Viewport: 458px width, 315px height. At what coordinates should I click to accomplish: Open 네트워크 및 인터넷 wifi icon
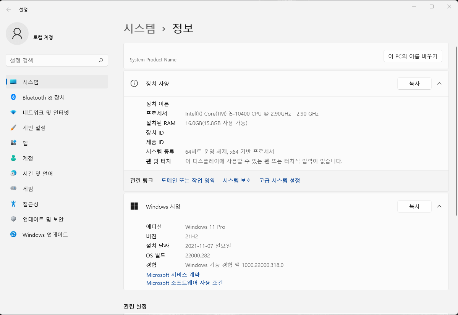click(x=13, y=112)
